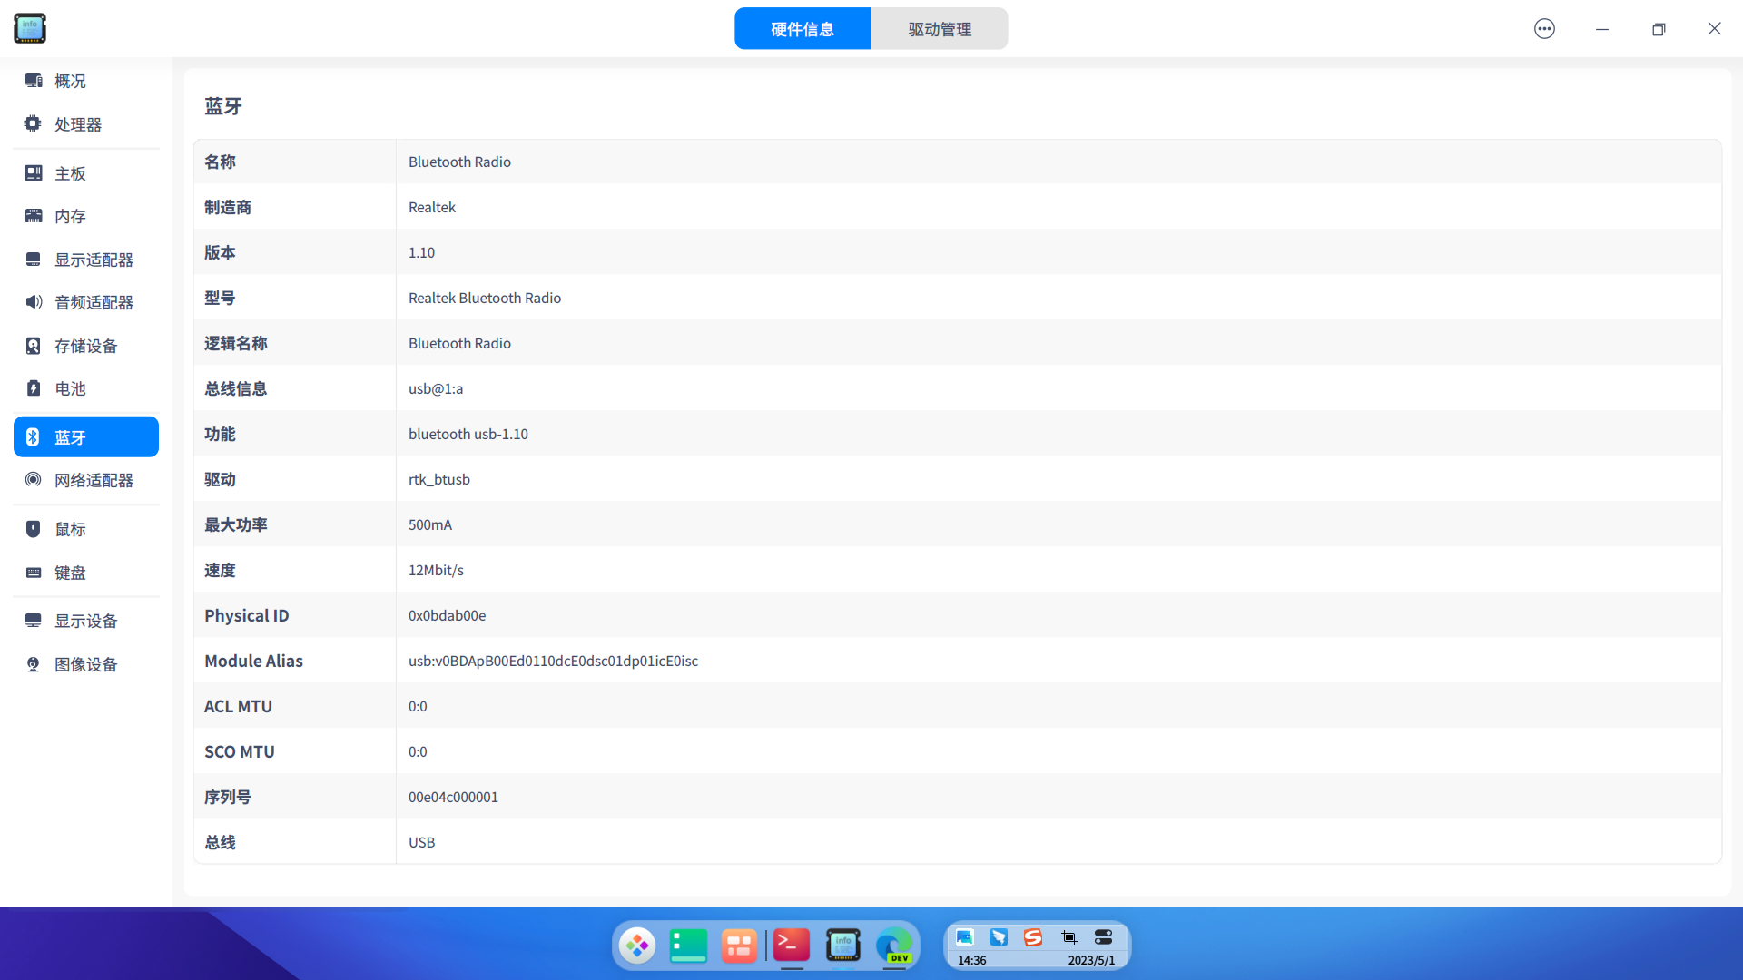Select the 鼠标 mouse sidebar item
The height and width of the screenshot is (980, 1743).
(x=70, y=529)
